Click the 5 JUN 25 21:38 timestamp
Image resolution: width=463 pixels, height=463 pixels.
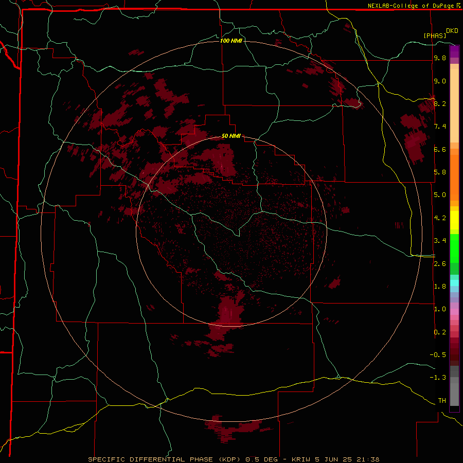(347, 459)
